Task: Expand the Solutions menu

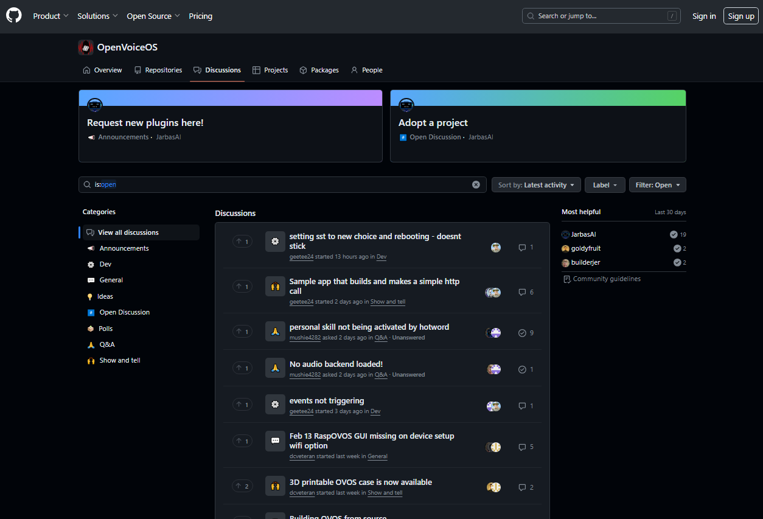Action: click(x=97, y=16)
